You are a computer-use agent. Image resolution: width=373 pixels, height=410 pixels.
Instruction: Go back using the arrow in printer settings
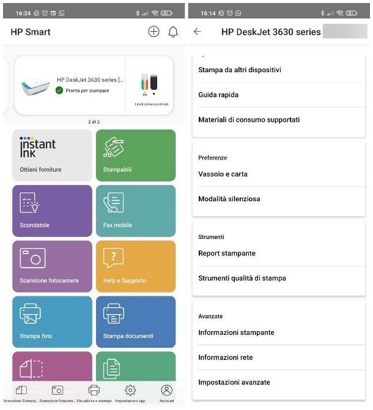197,32
